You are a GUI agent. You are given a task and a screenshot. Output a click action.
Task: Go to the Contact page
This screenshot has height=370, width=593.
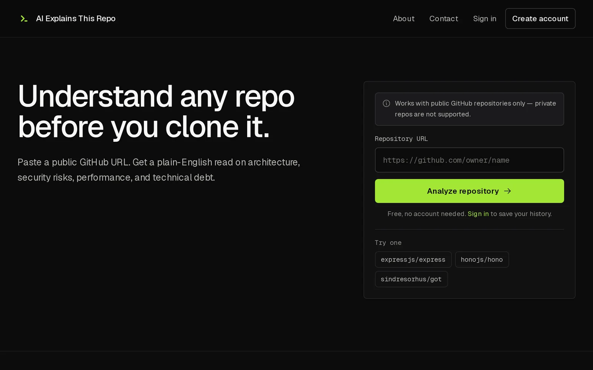tap(444, 18)
